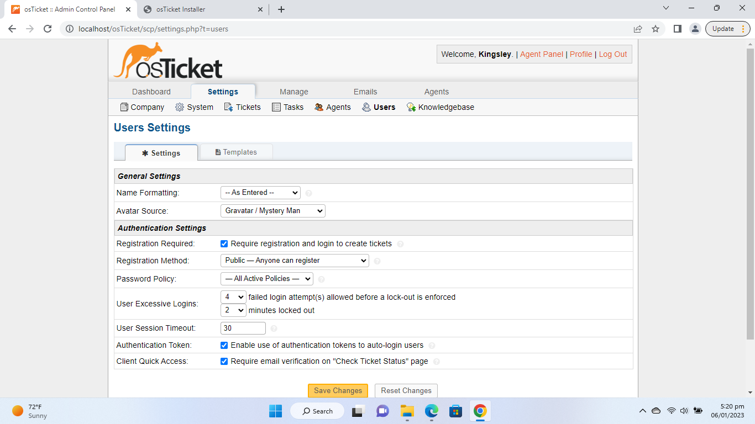Switch to osTicket Installer browser tab
This screenshot has width=755, height=424.
click(202, 9)
